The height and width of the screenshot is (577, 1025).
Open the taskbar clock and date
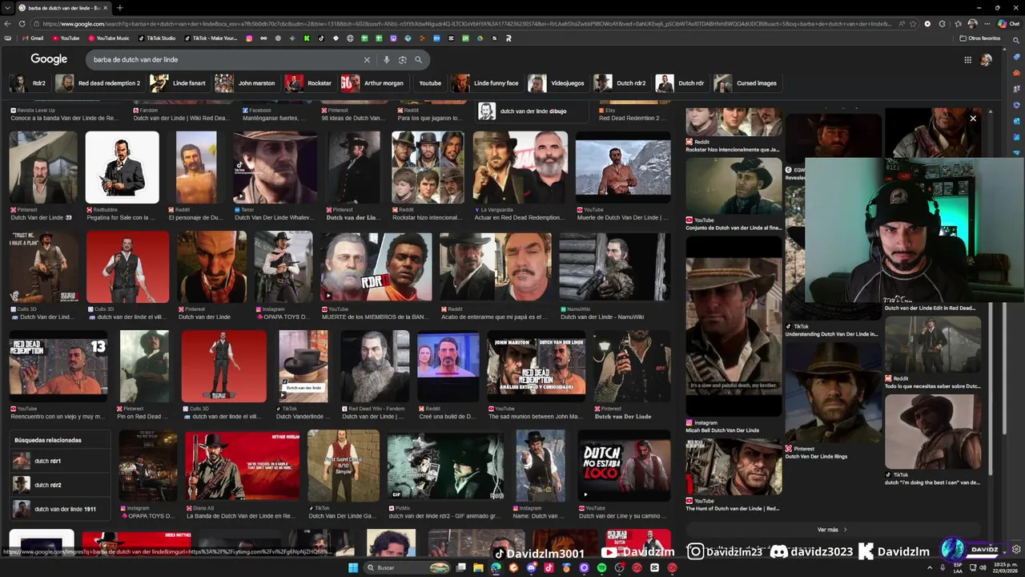pyautogui.click(x=1007, y=567)
